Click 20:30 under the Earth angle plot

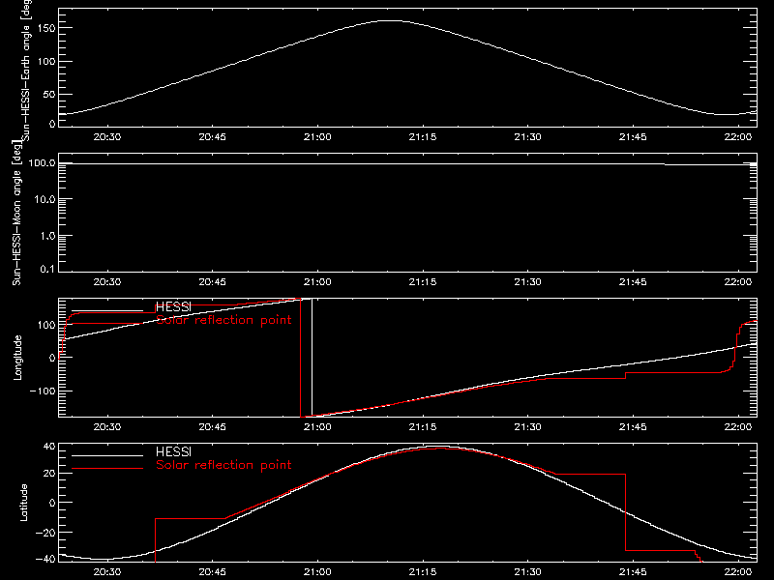(107, 136)
